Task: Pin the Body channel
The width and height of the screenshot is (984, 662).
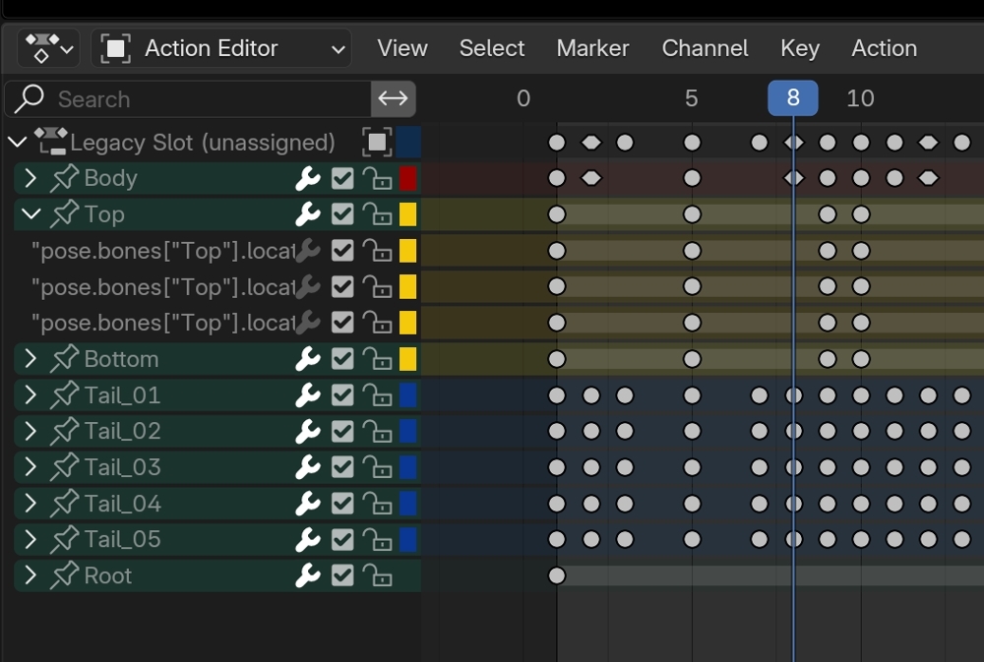Action: pyautogui.click(x=65, y=178)
